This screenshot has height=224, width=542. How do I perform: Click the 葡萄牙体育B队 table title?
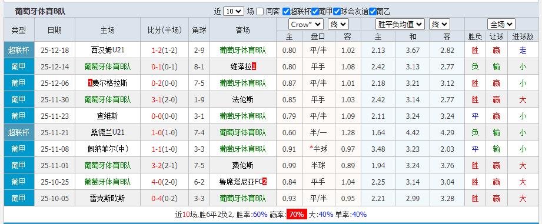40,11
